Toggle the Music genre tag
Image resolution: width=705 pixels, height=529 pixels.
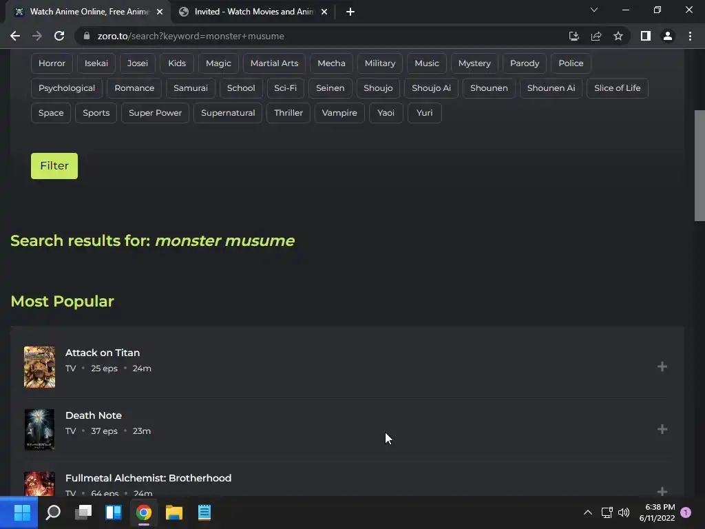coord(427,63)
